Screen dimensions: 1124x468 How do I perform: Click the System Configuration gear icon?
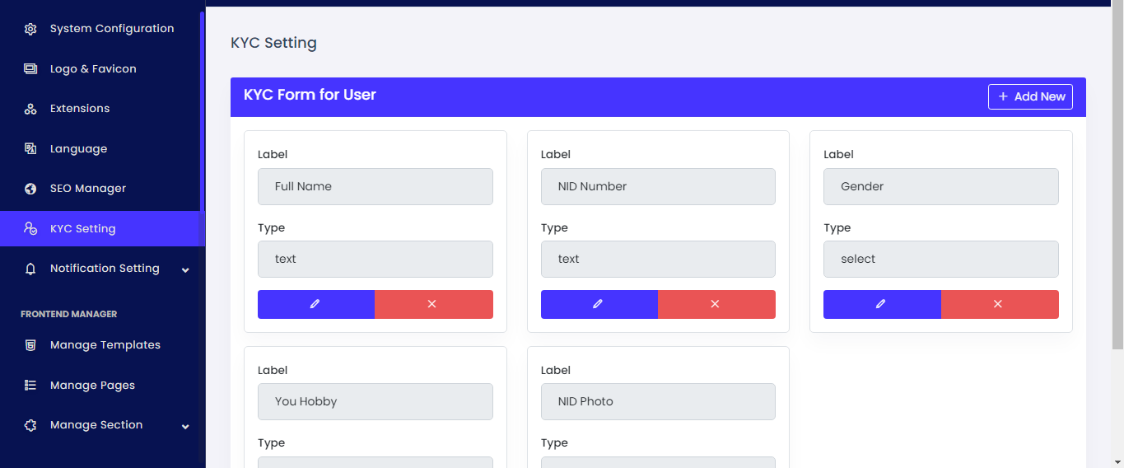pyautogui.click(x=30, y=29)
